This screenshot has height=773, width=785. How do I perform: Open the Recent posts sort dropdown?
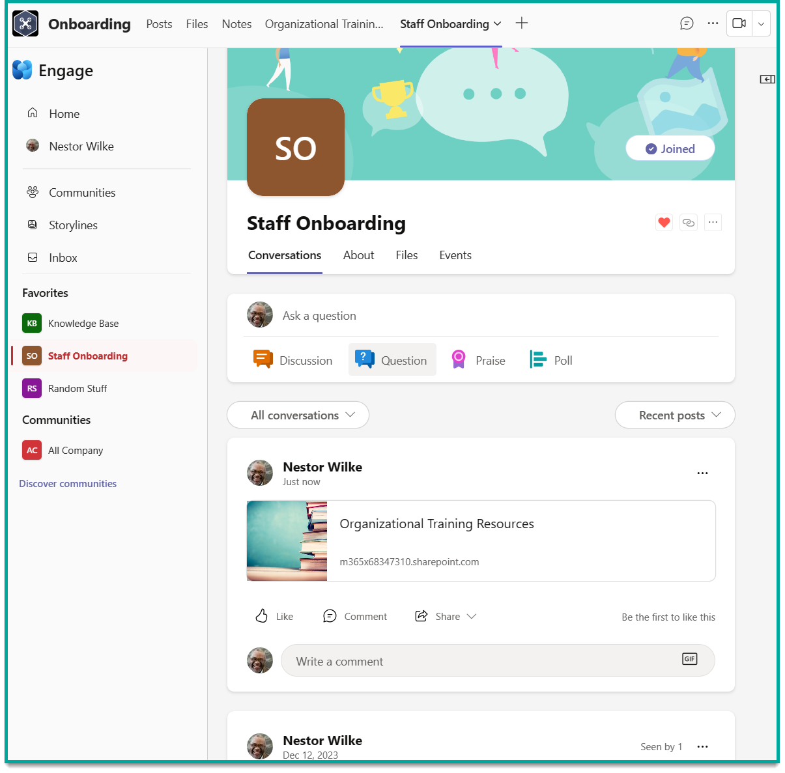[674, 415]
